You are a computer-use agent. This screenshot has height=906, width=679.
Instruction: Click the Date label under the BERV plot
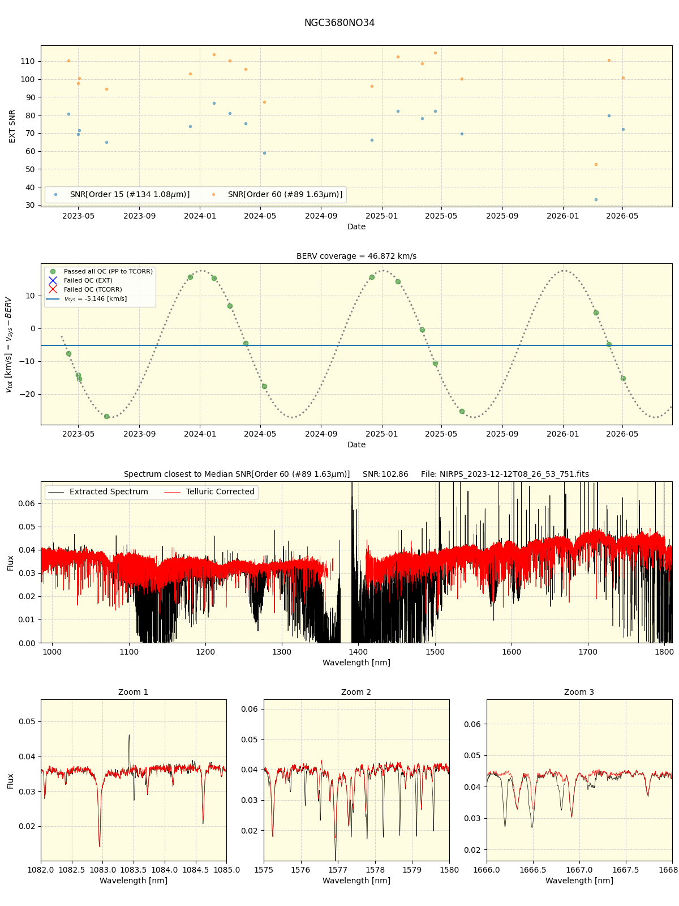pyautogui.click(x=356, y=445)
